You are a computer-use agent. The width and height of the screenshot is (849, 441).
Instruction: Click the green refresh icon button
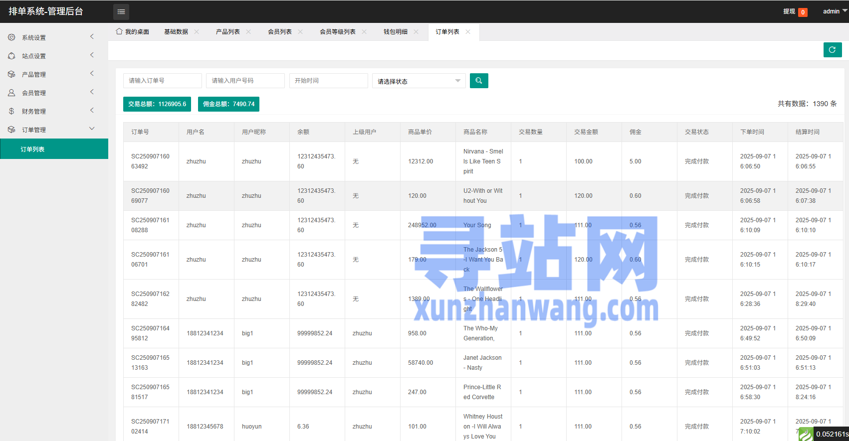(832, 50)
